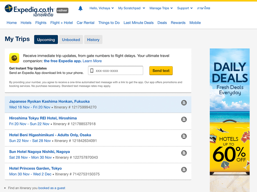
Task: Click Fri 20 Nov - Sun 22 Nov dates
Action: point(29,124)
